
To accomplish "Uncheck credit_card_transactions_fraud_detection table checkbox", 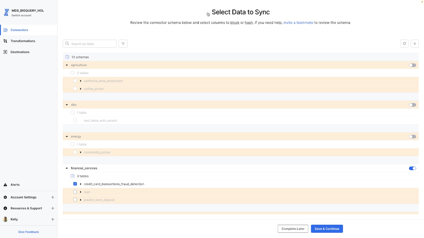I will tap(75, 184).
